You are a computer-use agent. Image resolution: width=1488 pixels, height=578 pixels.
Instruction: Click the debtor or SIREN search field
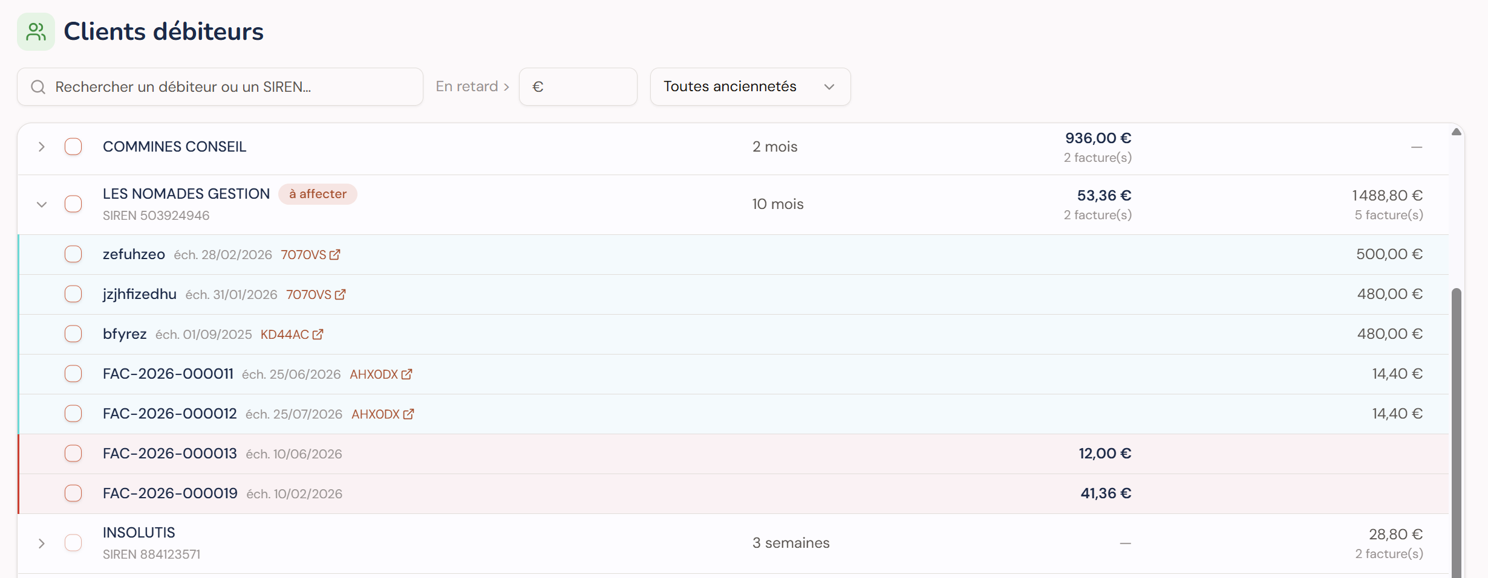pos(220,87)
